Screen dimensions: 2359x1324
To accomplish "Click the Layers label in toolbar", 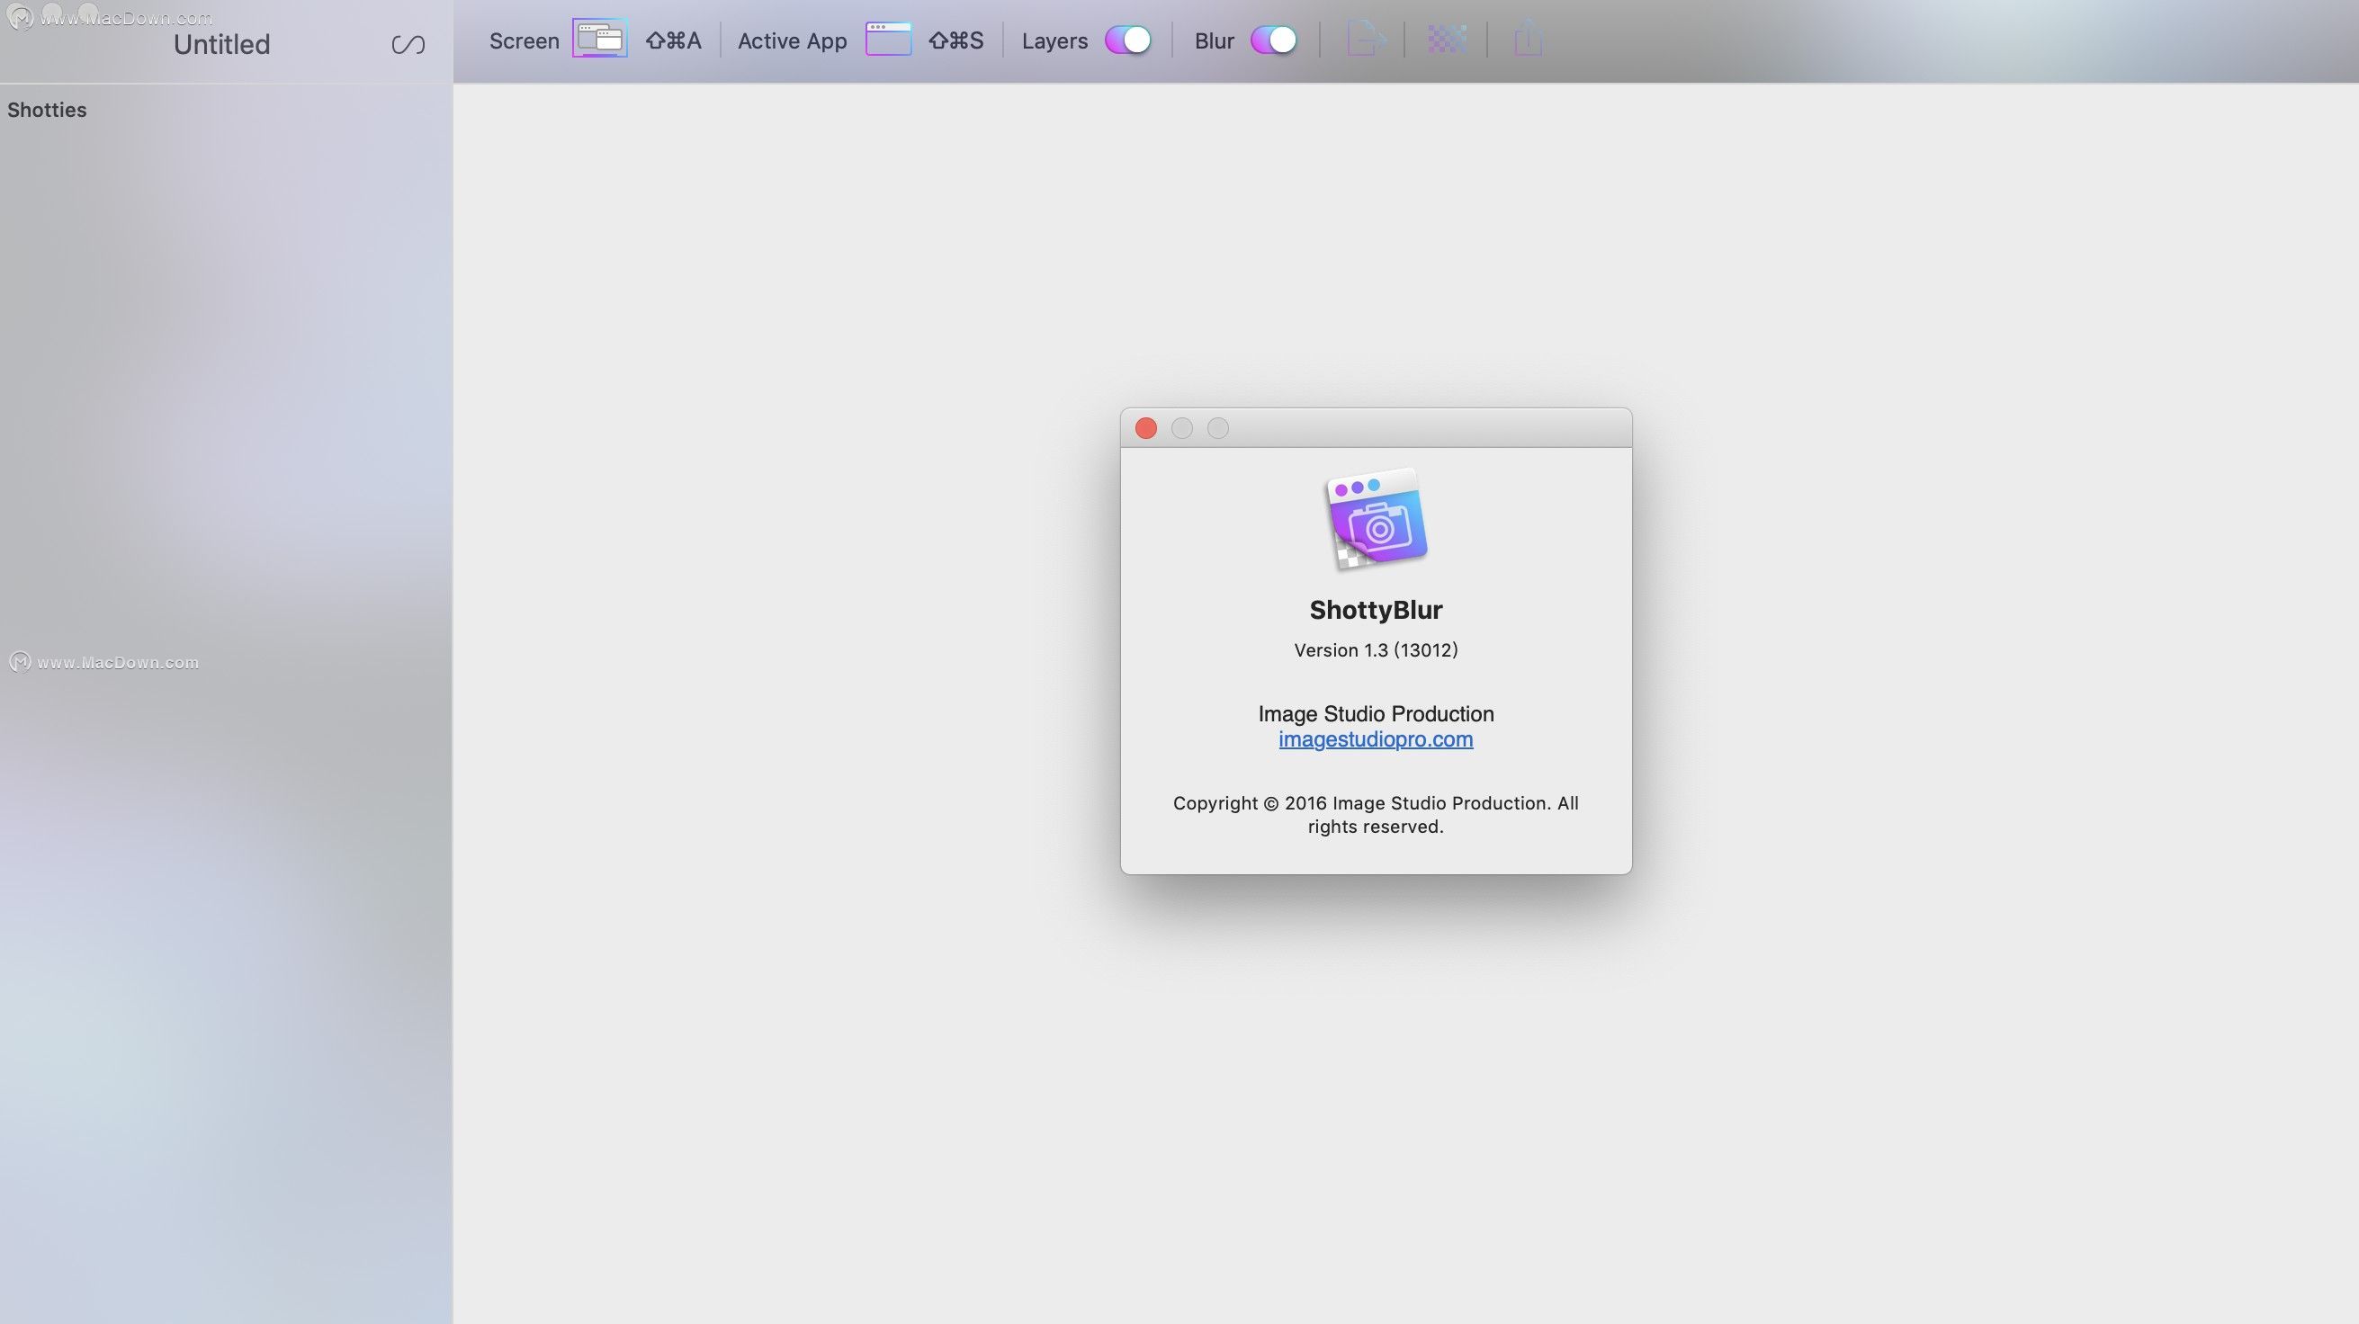I will pyautogui.click(x=1054, y=41).
